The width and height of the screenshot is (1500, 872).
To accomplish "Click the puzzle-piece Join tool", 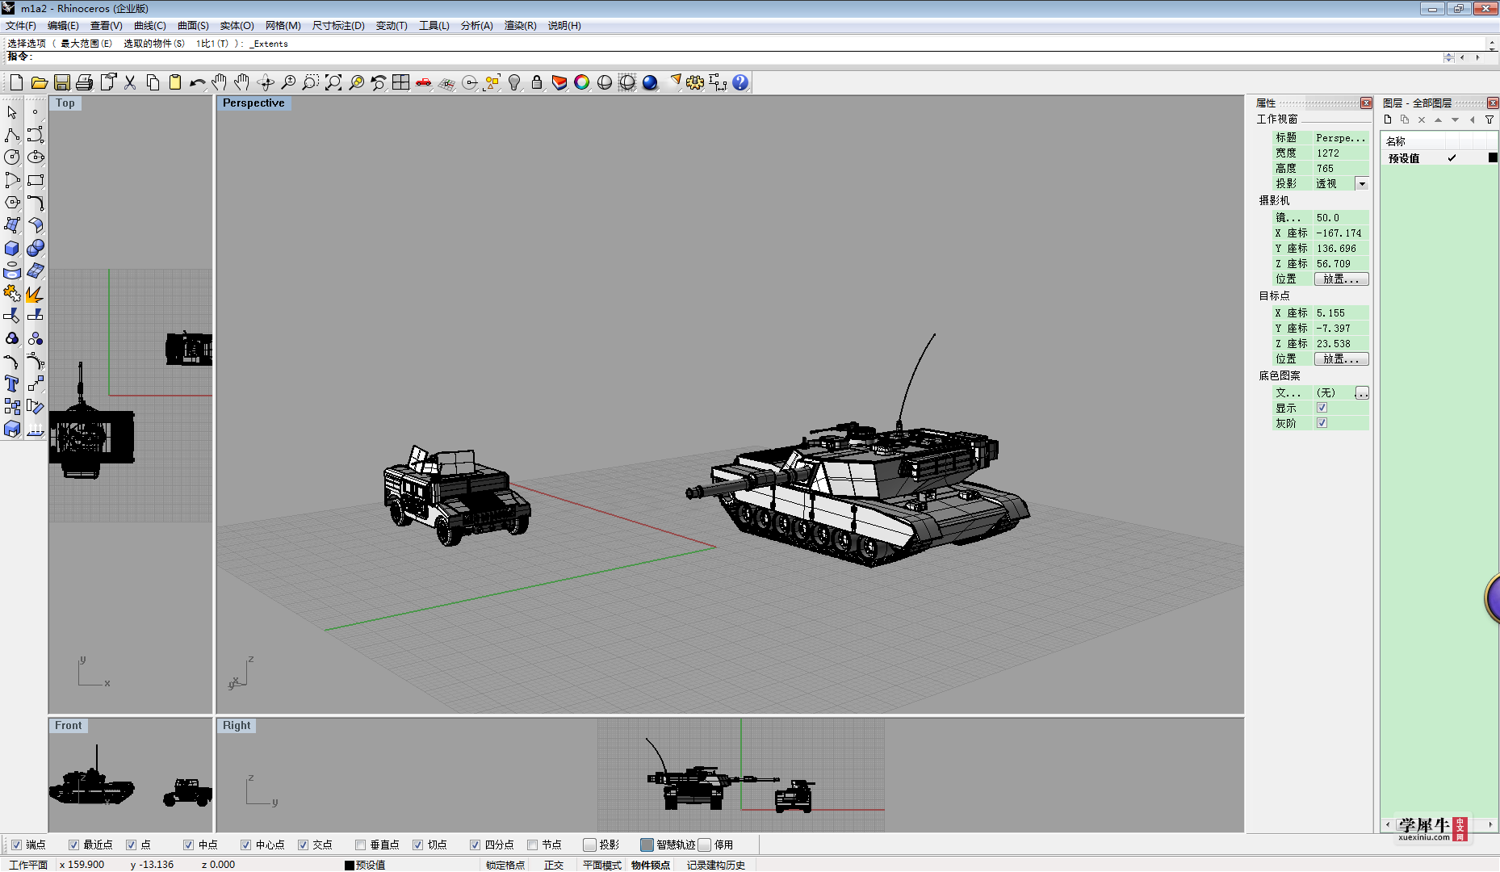I will pos(12,293).
